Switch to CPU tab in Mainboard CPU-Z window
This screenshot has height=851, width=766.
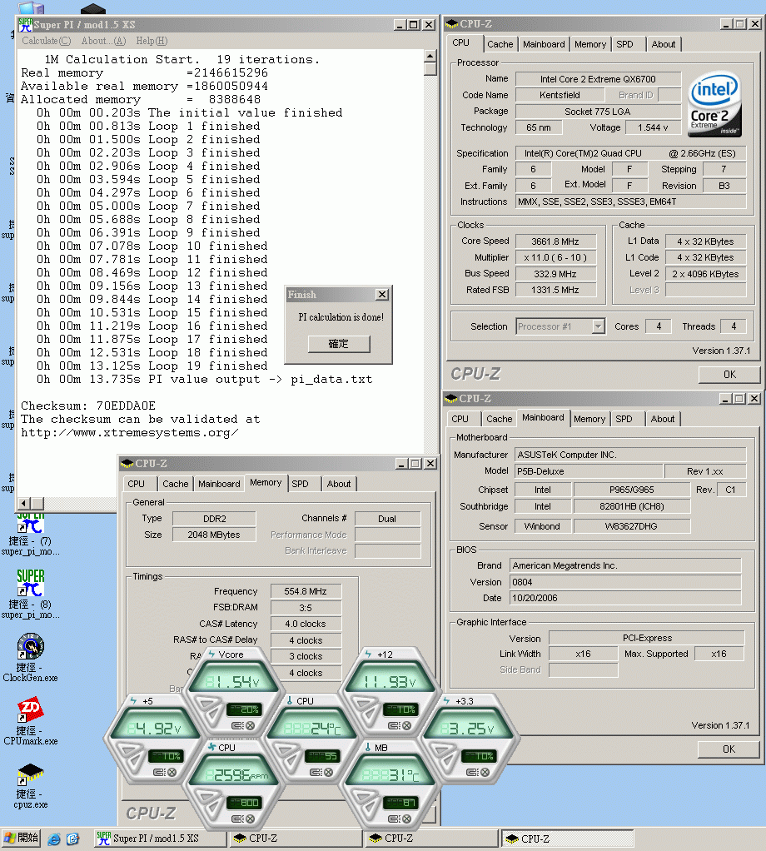pos(460,419)
